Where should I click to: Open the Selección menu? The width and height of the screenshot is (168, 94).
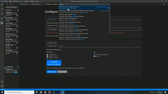15,1
